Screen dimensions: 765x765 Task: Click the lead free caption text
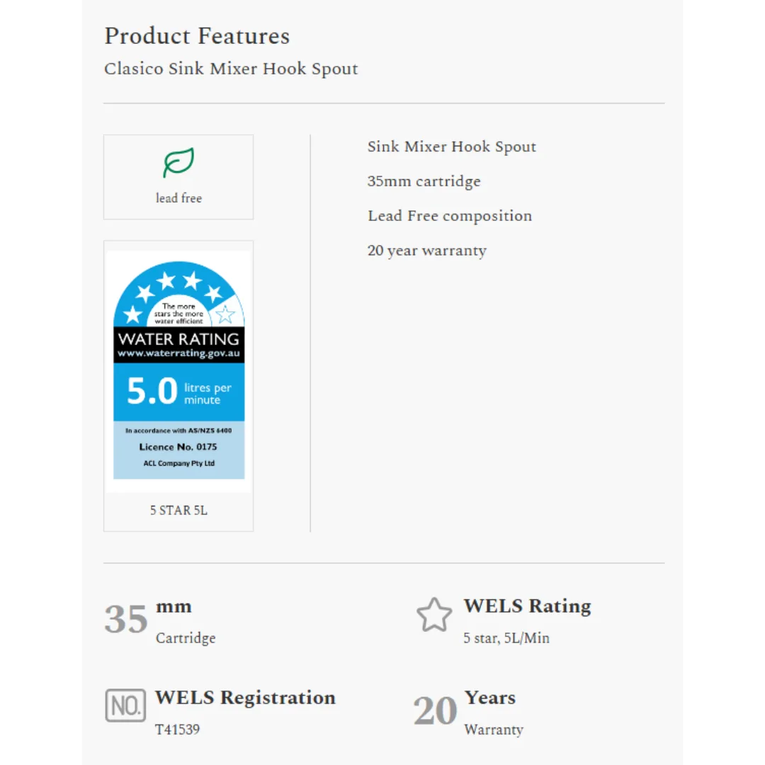178,198
